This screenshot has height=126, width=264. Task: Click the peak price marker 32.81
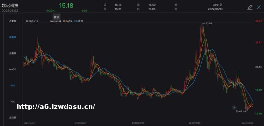pyautogui.click(x=207, y=23)
